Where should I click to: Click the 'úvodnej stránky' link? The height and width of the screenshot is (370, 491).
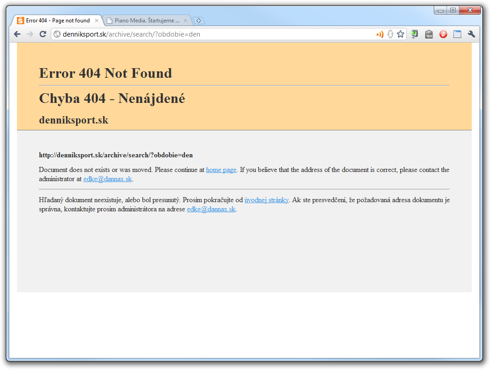(x=267, y=200)
